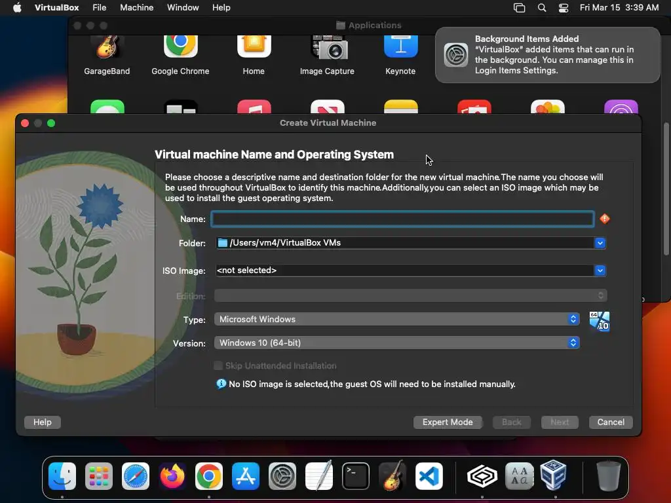Screen dimensions: 671x503
Task: Click Stage Manager icon in menu bar
Action: click(519, 8)
